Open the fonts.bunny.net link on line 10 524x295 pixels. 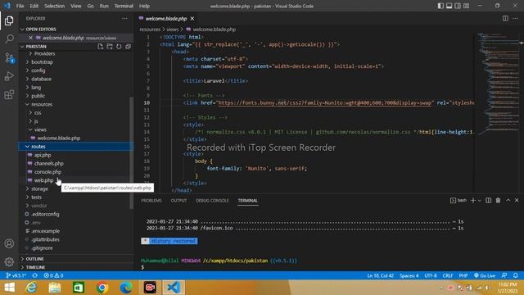click(324, 102)
